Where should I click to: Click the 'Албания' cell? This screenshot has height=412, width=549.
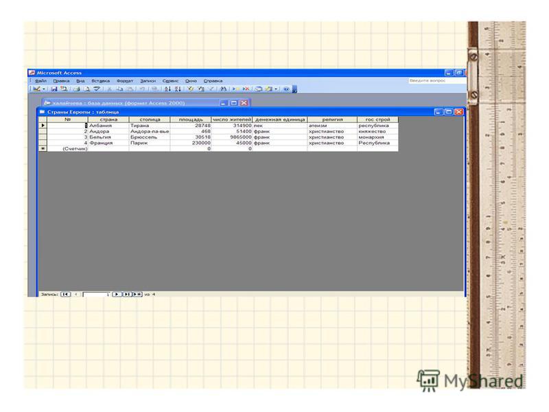pyautogui.click(x=108, y=126)
